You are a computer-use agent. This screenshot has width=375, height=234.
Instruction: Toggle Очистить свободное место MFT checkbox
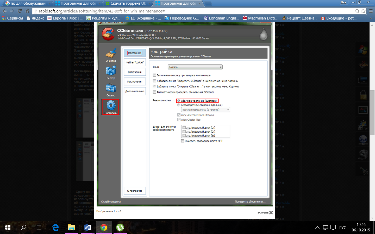(183, 141)
